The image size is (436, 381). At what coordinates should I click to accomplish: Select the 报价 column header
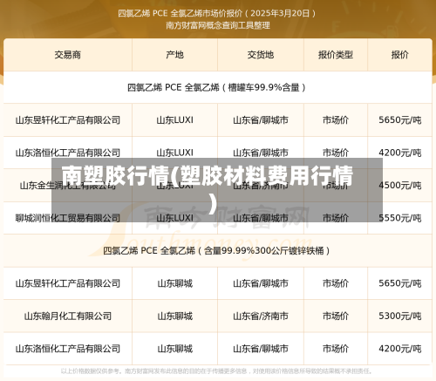tap(399, 55)
